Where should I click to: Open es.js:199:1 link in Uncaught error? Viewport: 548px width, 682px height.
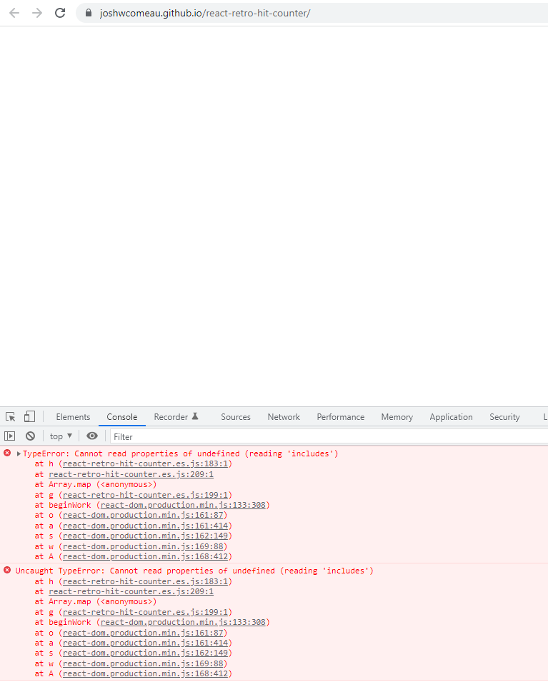tap(145, 612)
